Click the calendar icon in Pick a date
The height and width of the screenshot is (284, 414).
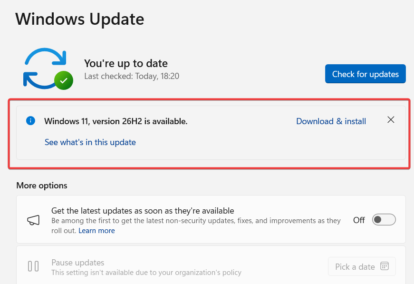coord(385,266)
